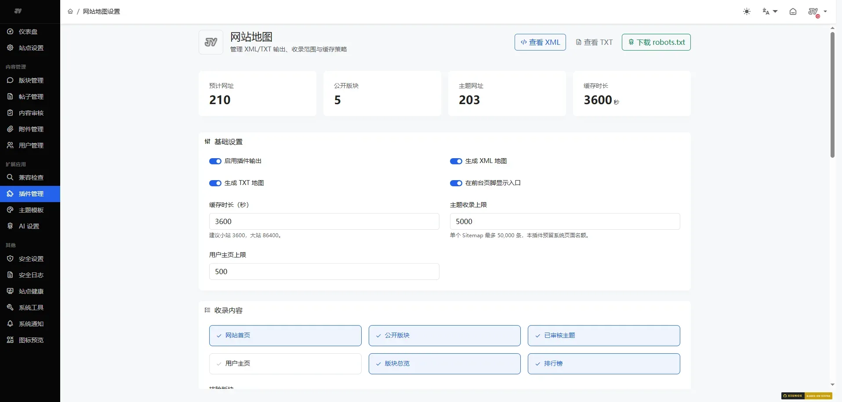Disable the 启用插件输出 switch
Screen dimensions: 842x402
[215, 161]
